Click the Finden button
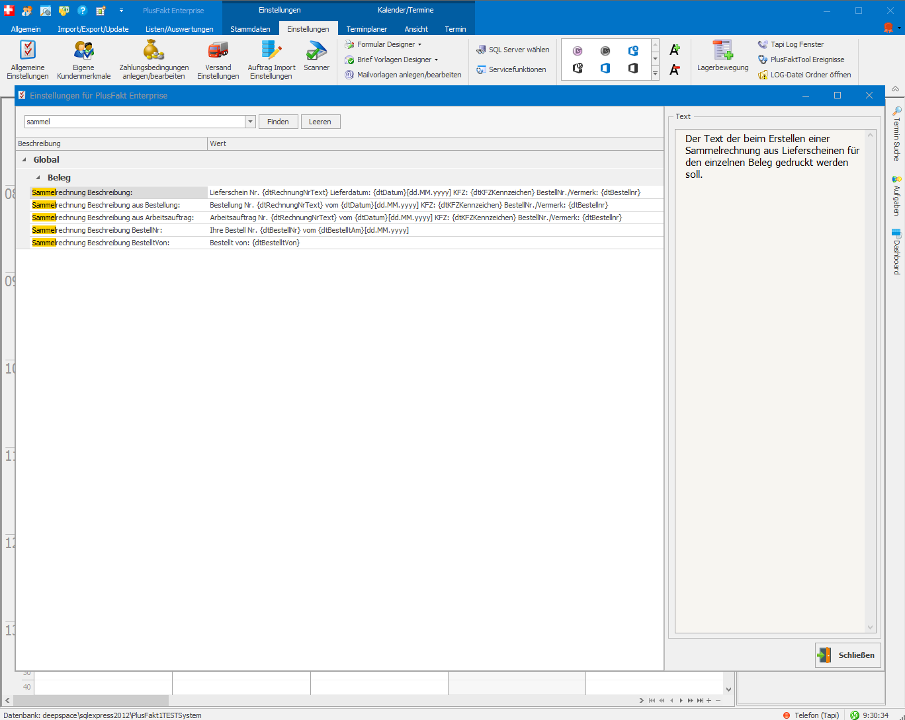Viewport: 905px width, 720px height. 278,122
